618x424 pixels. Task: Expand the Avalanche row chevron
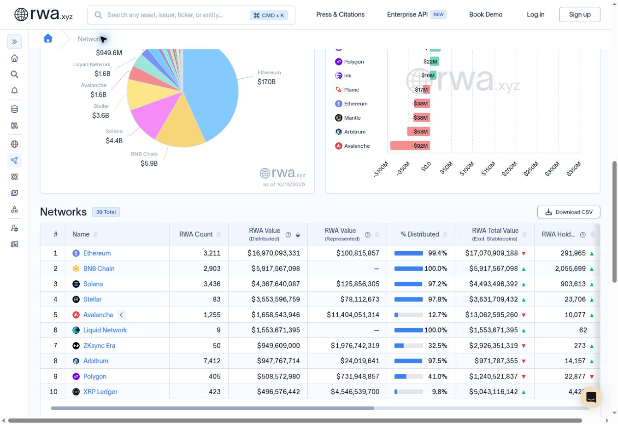point(121,315)
